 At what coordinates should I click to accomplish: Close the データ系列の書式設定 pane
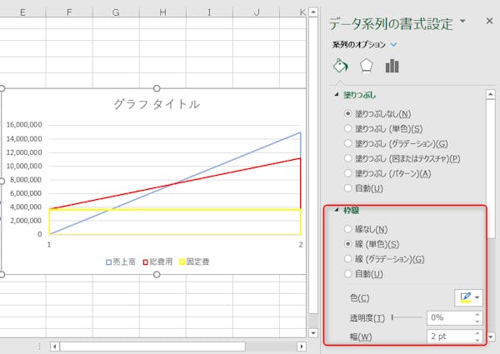click(x=489, y=21)
